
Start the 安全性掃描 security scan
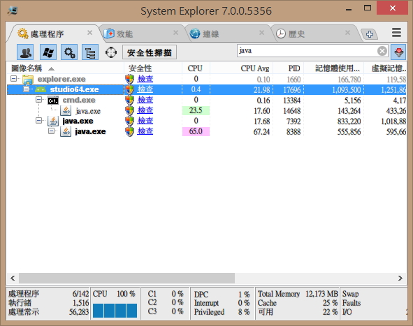tap(150, 52)
